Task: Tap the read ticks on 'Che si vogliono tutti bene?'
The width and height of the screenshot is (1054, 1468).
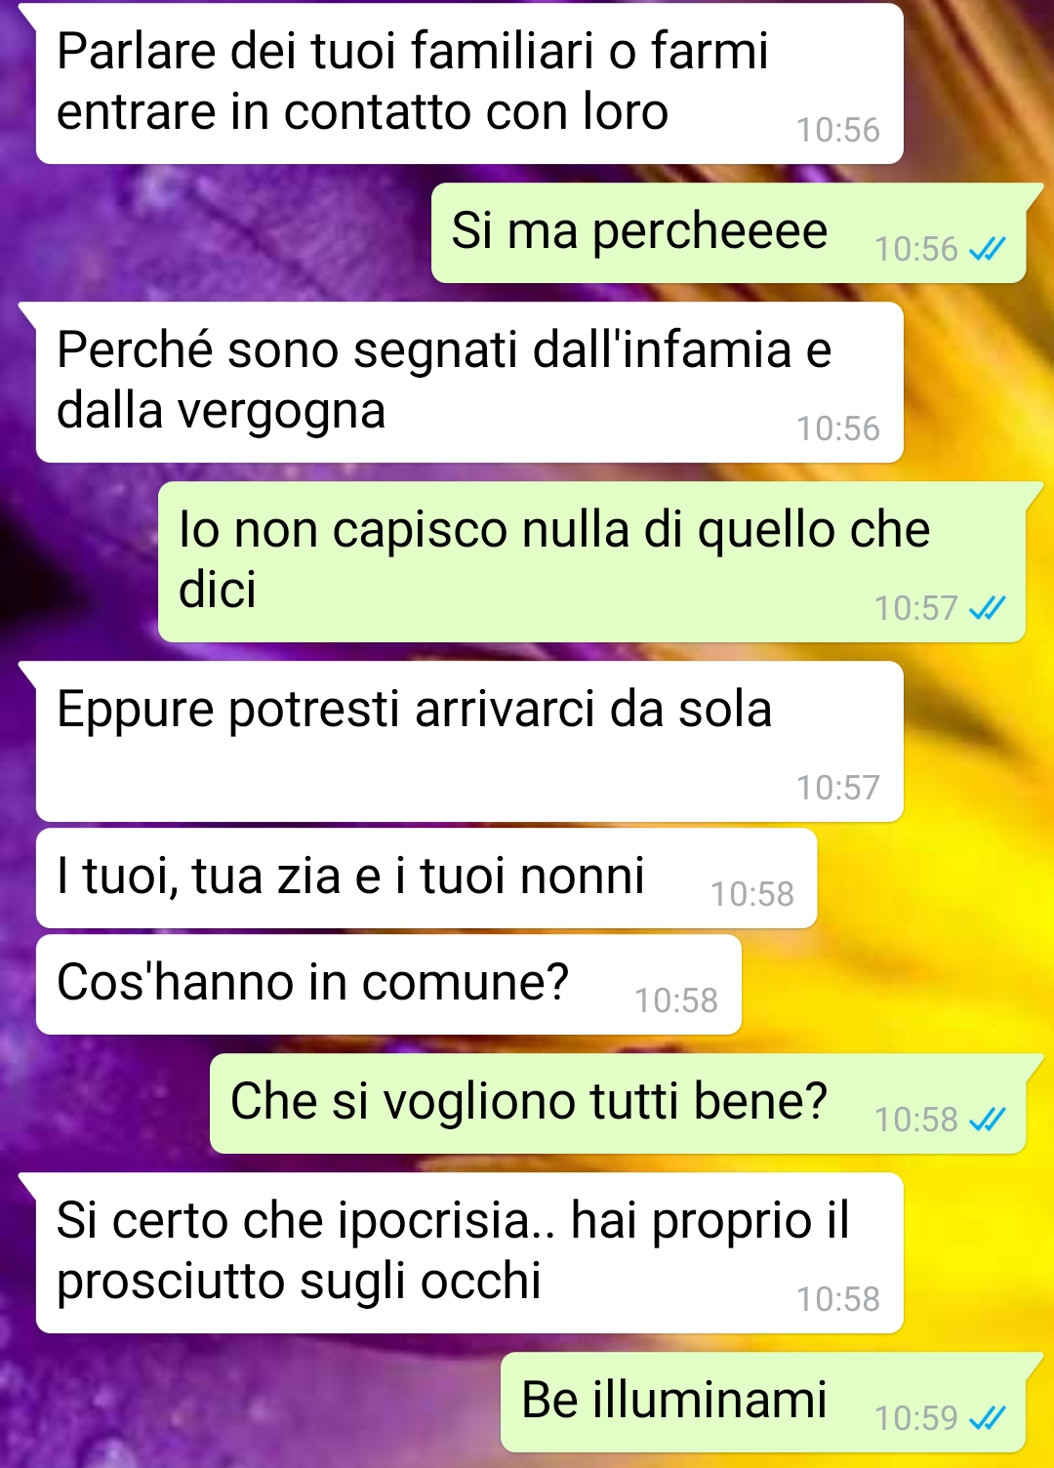Action: tap(987, 1120)
